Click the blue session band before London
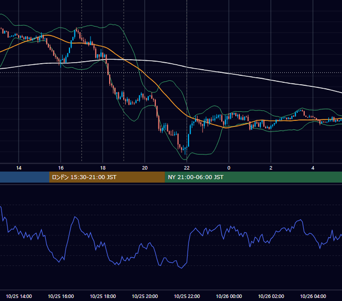342x301 pixels. click(x=25, y=177)
